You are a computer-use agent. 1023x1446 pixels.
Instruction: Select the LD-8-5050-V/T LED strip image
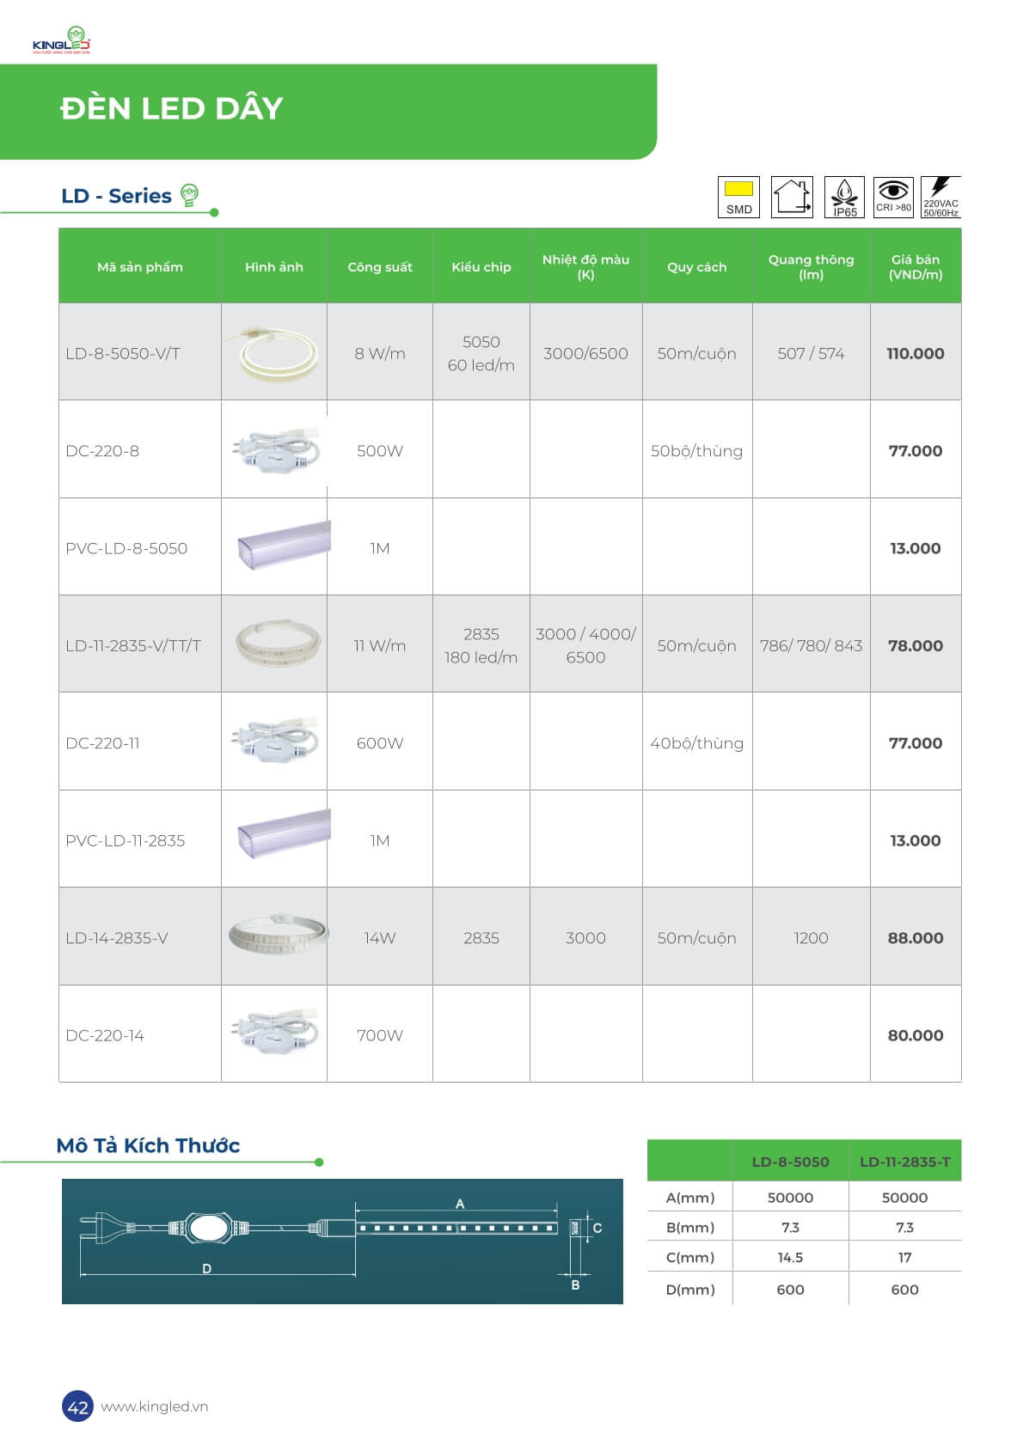274,352
